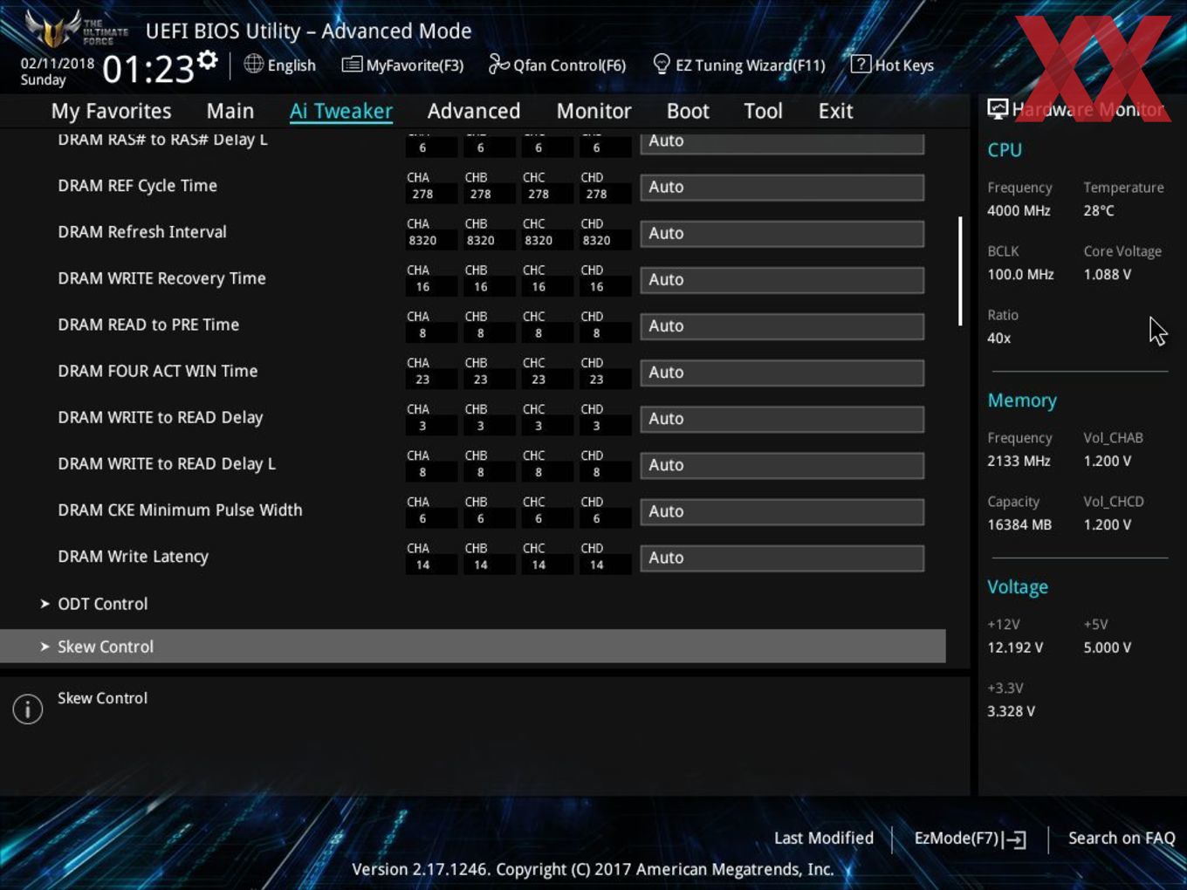This screenshot has height=890, width=1187.
Task: Open Auto field for DRAM WRITE to READ Delay L
Action: tap(782, 465)
